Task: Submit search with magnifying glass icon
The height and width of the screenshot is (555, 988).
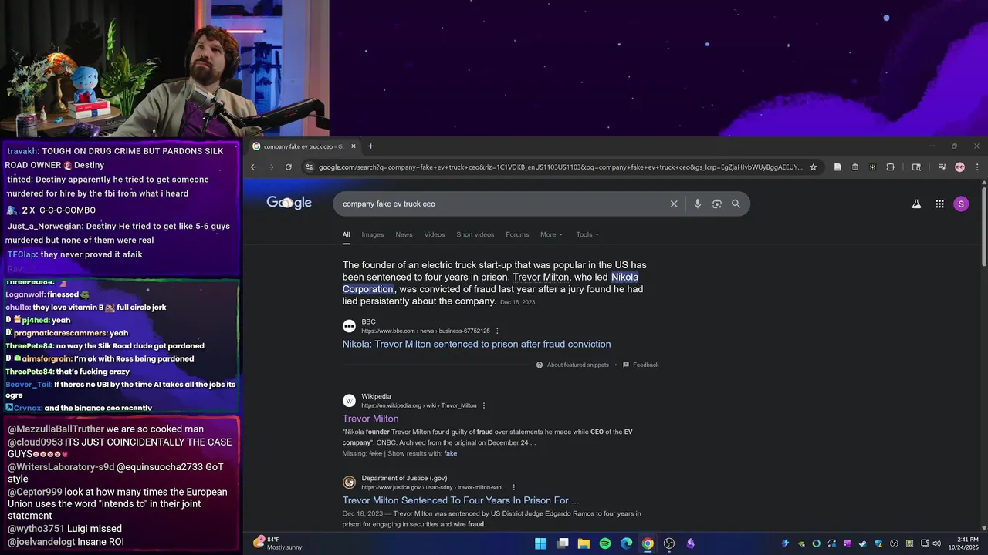Action: (x=736, y=203)
